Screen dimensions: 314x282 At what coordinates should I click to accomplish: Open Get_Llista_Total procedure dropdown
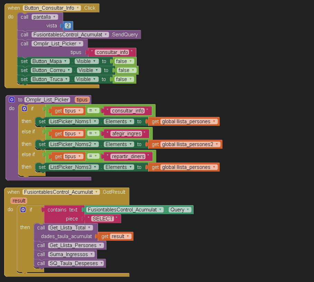click(x=89, y=227)
